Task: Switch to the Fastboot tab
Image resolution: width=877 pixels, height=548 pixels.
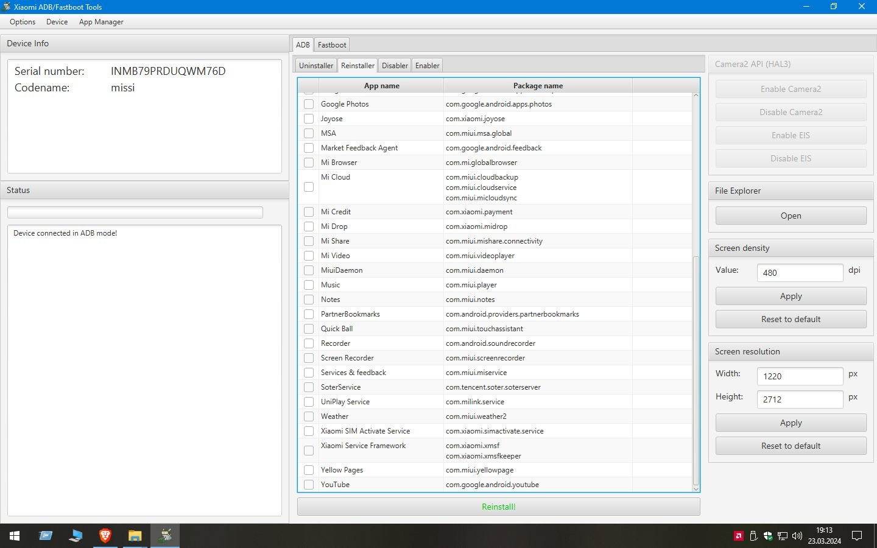Action: pyautogui.click(x=332, y=45)
